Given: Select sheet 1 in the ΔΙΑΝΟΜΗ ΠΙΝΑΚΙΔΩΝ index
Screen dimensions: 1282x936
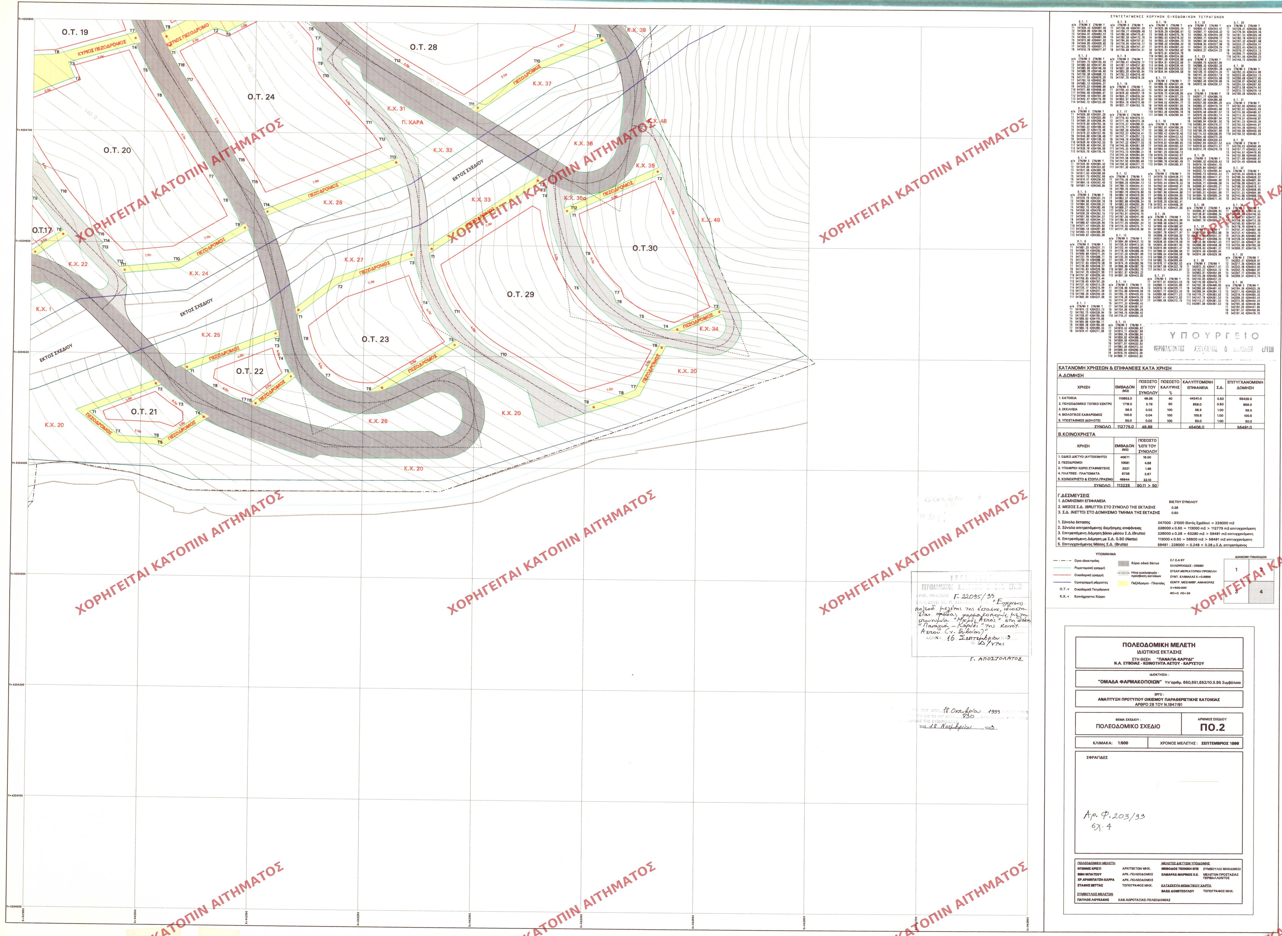Looking at the screenshot, I should click(x=1236, y=570).
